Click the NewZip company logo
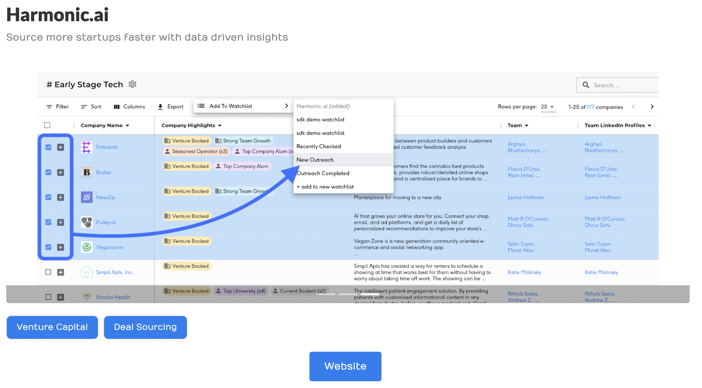 tap(87, 197)
